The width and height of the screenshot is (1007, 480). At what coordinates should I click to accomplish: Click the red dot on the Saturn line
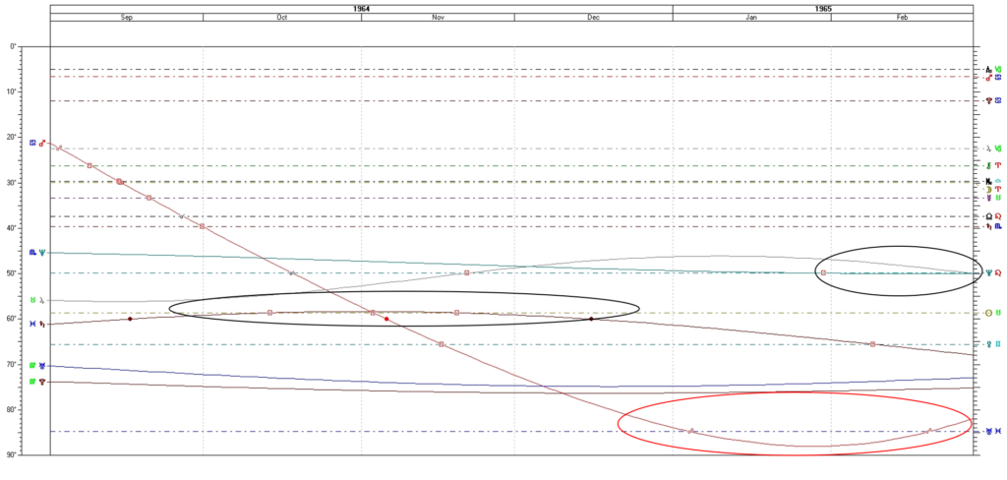pos(386,320)
